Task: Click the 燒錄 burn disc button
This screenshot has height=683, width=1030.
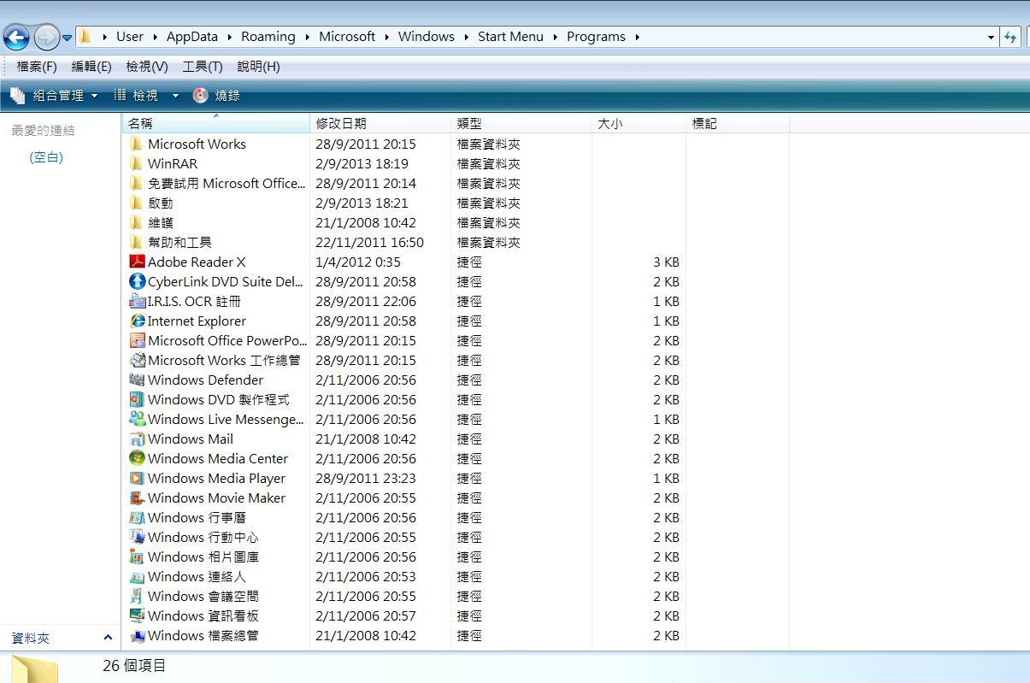Action: [216, 96]
